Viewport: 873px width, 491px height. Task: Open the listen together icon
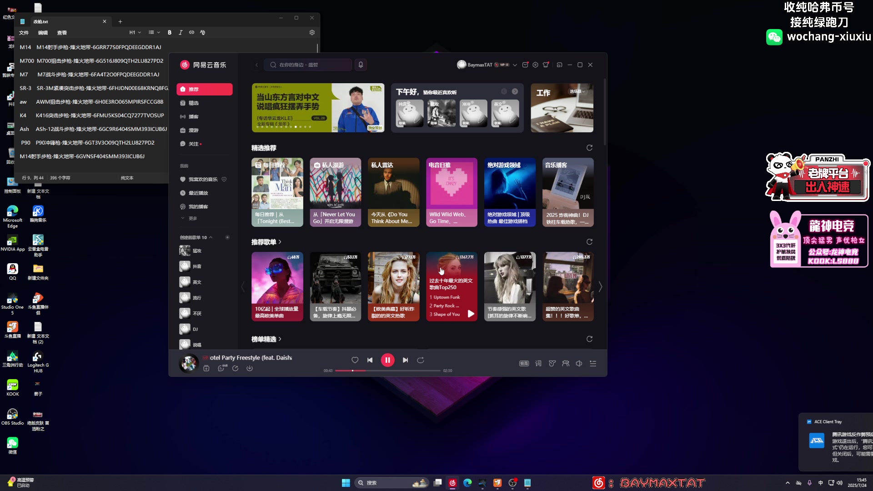pos(566,364)
